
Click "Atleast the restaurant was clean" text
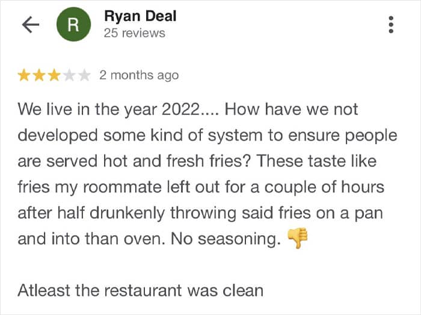coord(140,290)
